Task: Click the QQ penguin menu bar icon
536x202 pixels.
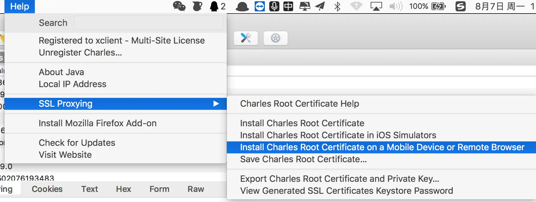Action: [214, 6]
